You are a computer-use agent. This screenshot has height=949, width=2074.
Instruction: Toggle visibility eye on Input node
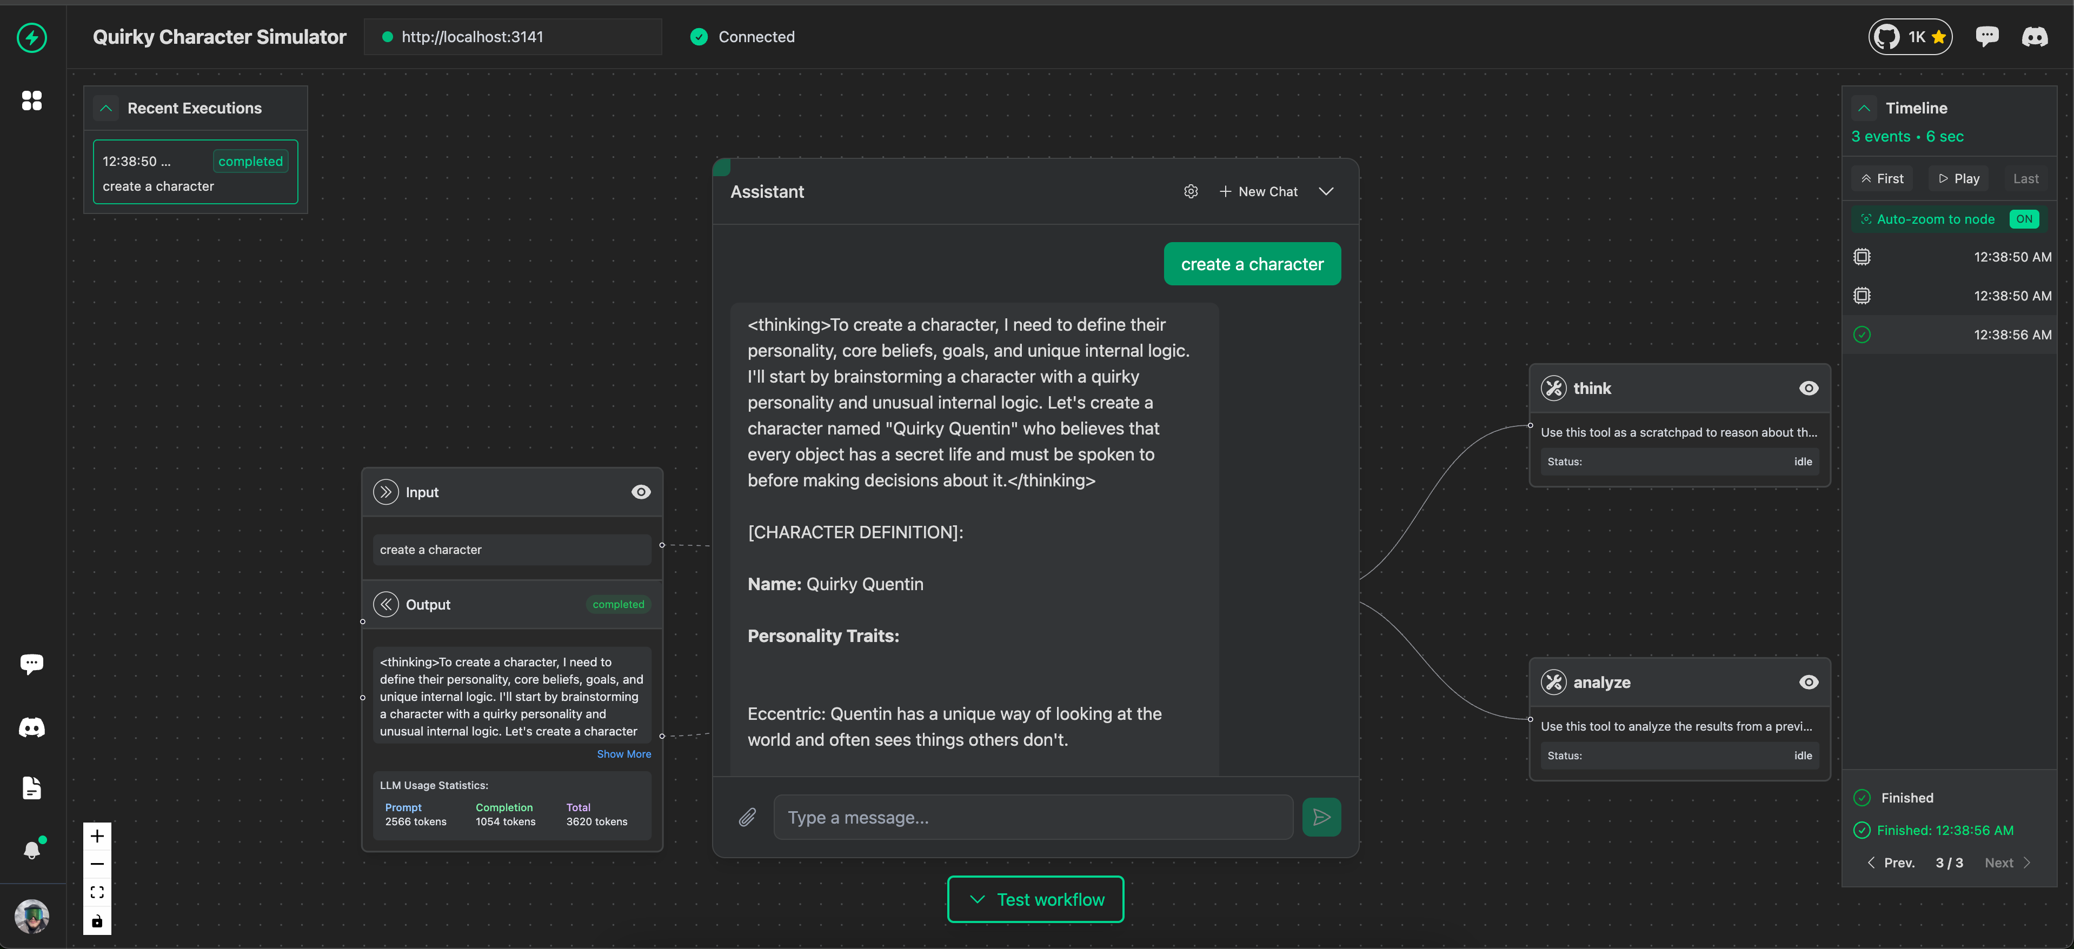pos(641,492)
